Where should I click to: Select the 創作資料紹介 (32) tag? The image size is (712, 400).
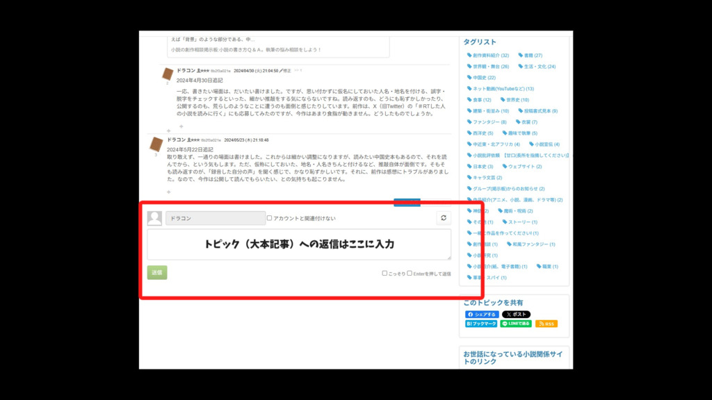490,56
